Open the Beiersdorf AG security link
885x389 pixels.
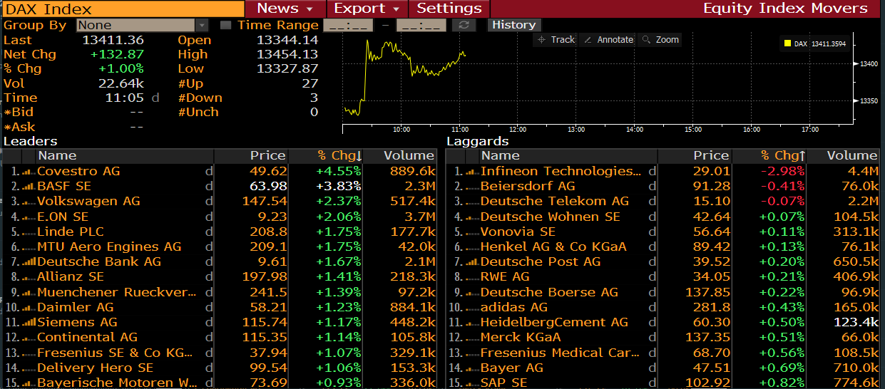528,187
